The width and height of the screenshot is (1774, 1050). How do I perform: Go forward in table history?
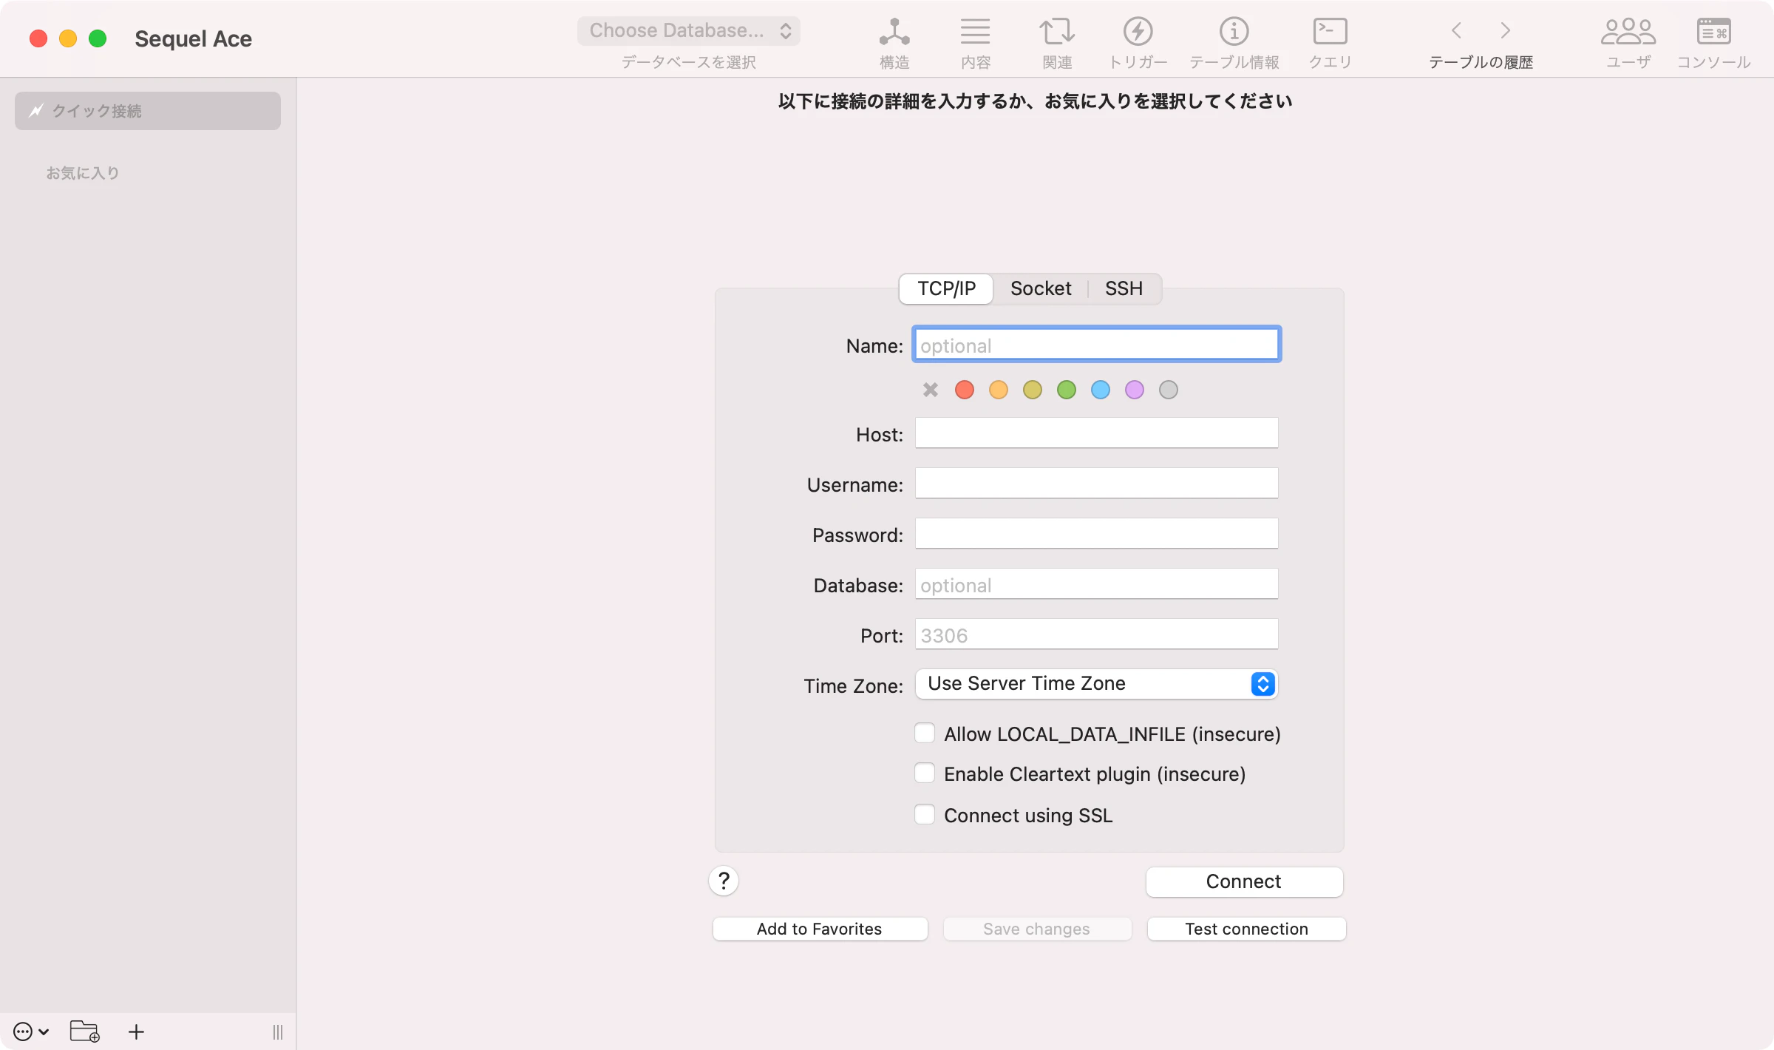click(1506, 31)
